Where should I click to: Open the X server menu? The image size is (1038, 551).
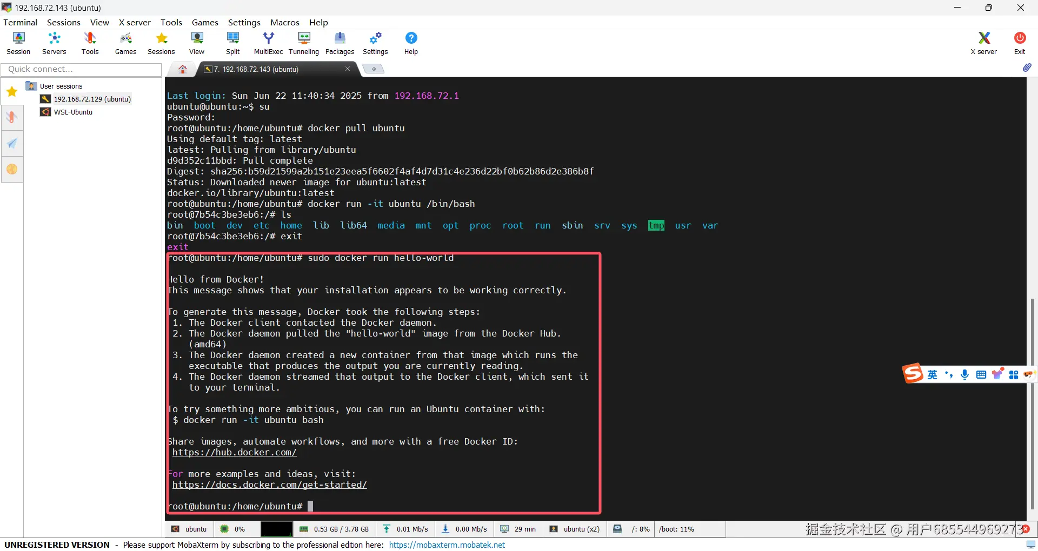[x=135, y=22]
